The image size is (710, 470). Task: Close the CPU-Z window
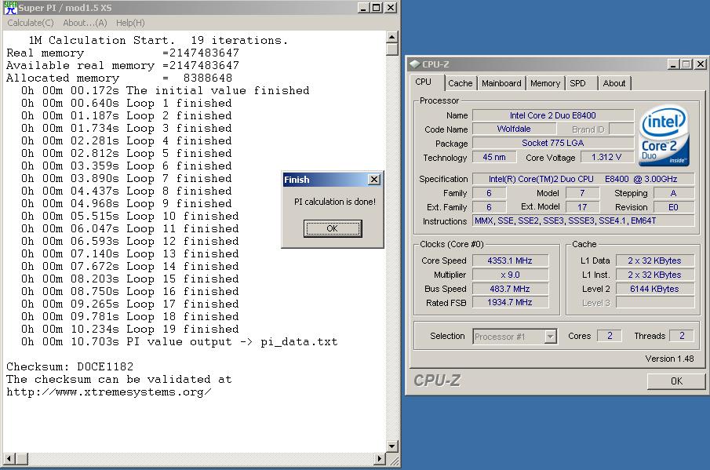pos(700,64)
